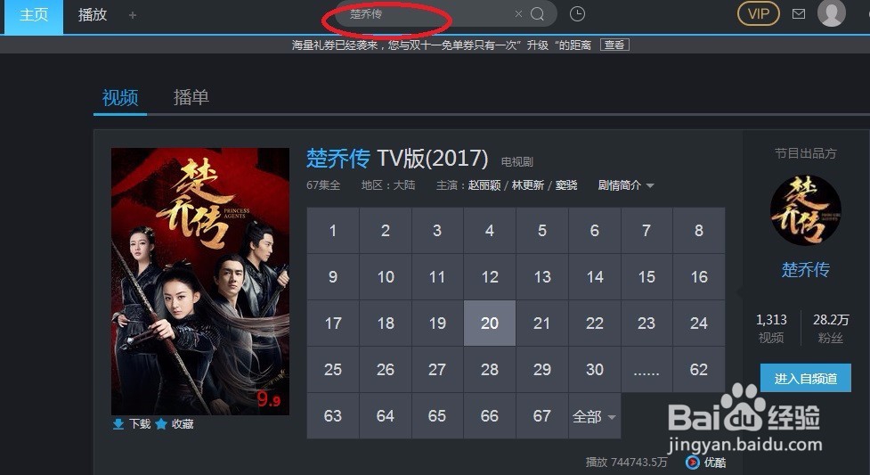This screenshot has width=870, height=475.
Task: Open the messages envelope icon
Action: point(799,14)
